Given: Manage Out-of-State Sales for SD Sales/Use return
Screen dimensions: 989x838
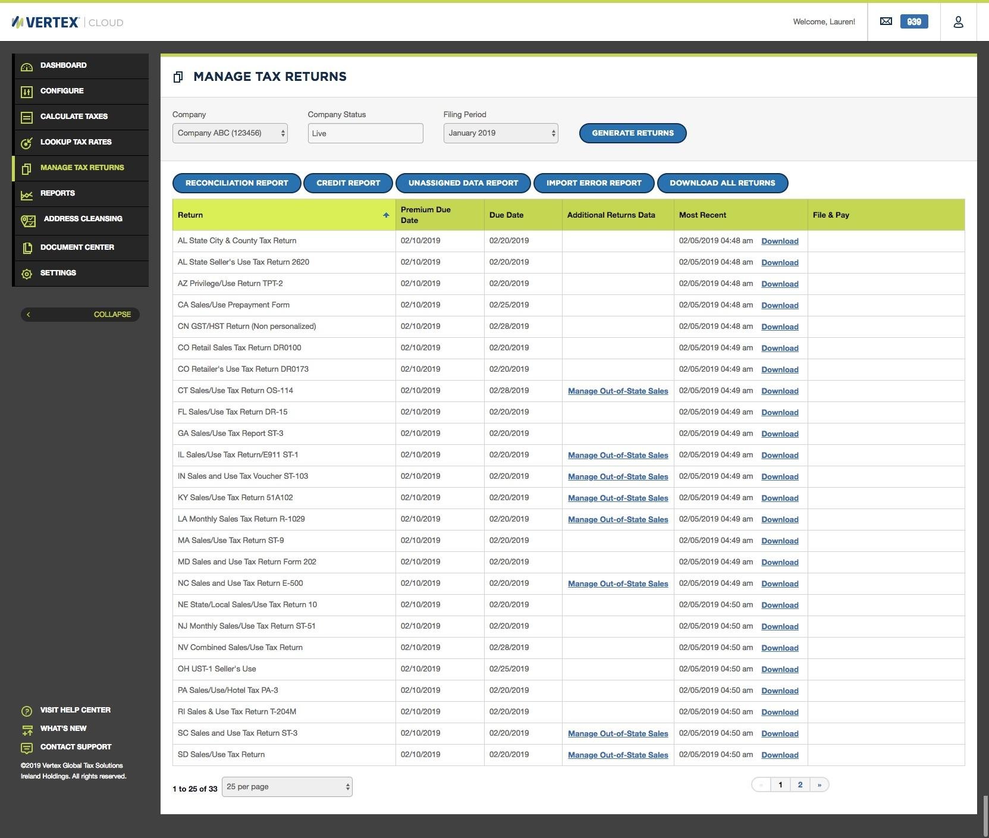Looking at the screenshot, I should pos(618,755).
